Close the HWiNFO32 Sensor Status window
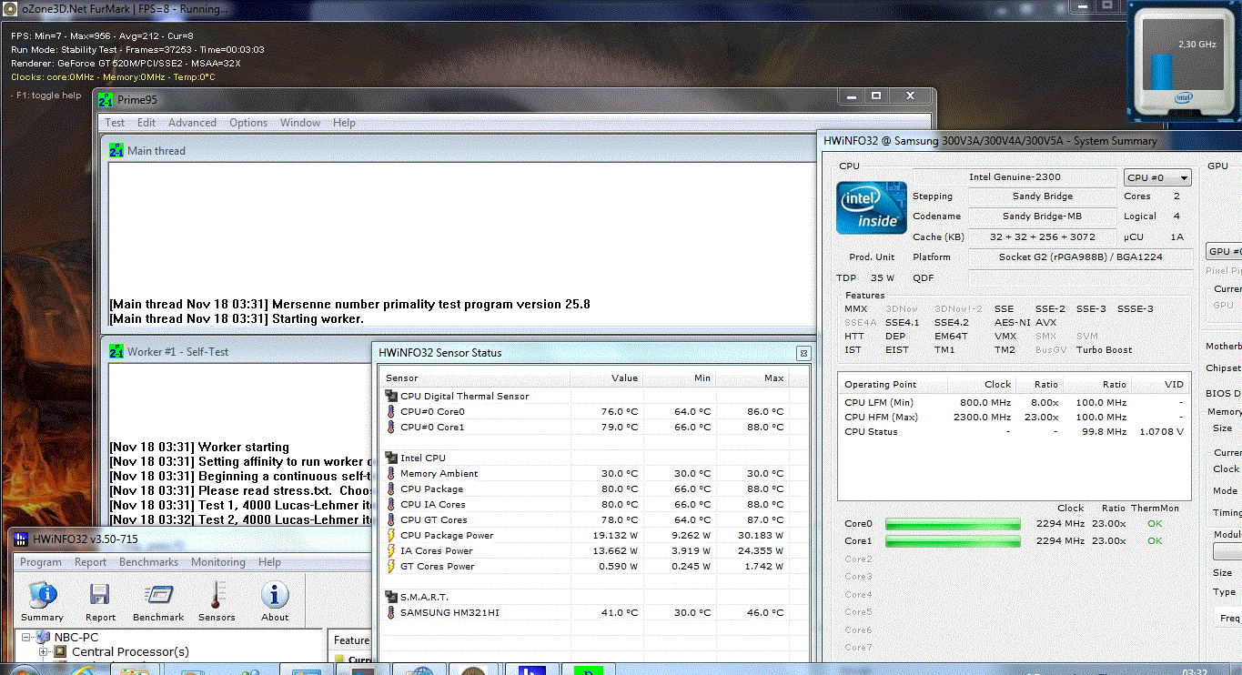This screenshot has height=675, width=1242. click(x=803, y=353)
